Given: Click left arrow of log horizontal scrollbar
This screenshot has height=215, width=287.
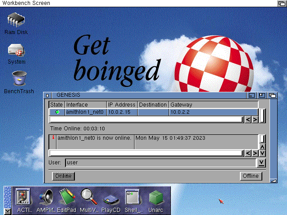Looking at the screenshot, I should [x=248, y=153].
